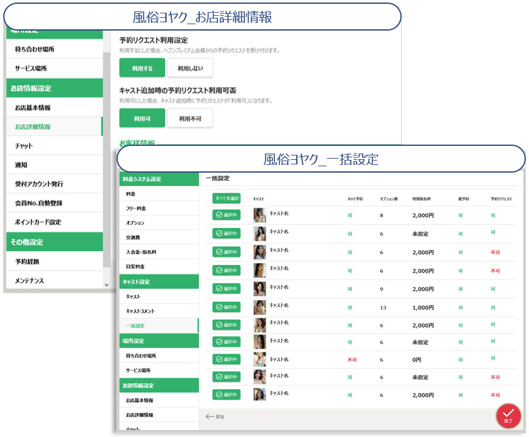Open ポイントカード設定 menu item
This screenshot has height=437, width=529.
[54, 222]
